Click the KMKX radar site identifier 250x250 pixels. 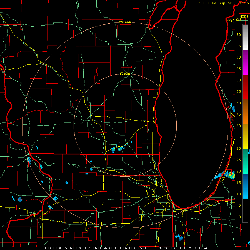click(163, 248)
